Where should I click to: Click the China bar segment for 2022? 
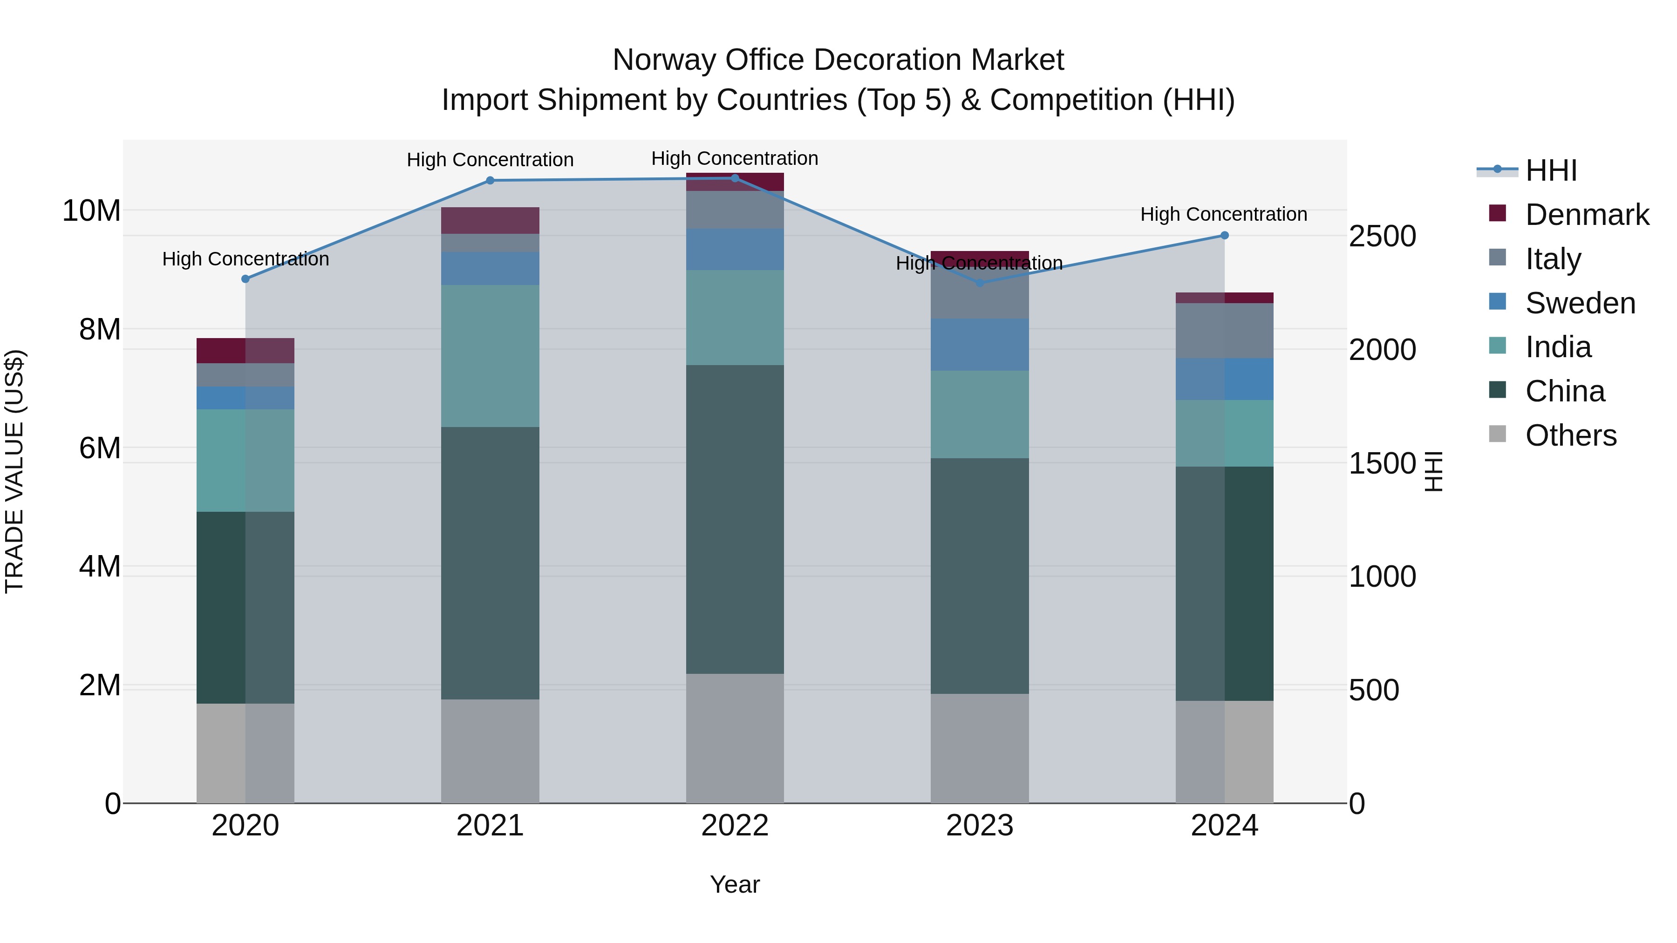coord(735,520)
